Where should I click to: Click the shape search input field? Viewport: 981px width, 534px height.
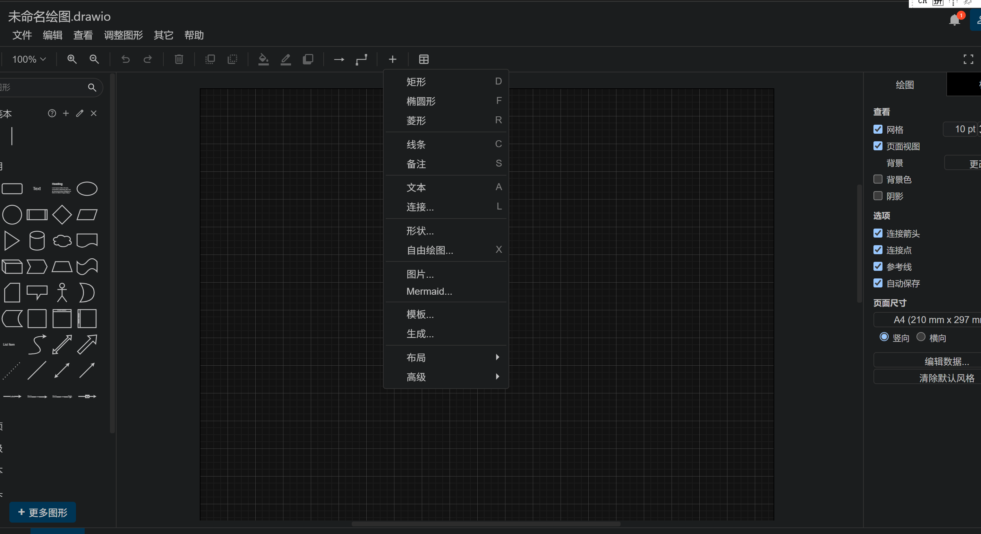point(42,87)
